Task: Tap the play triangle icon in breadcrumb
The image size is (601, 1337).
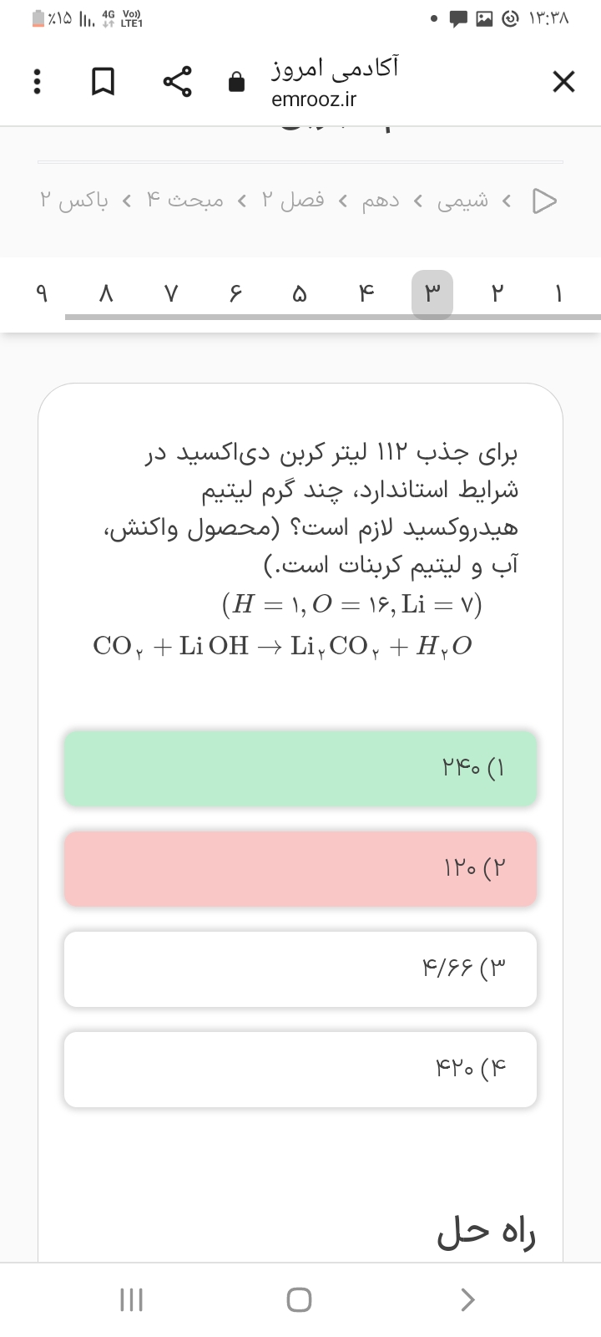Action: point(544,201)
